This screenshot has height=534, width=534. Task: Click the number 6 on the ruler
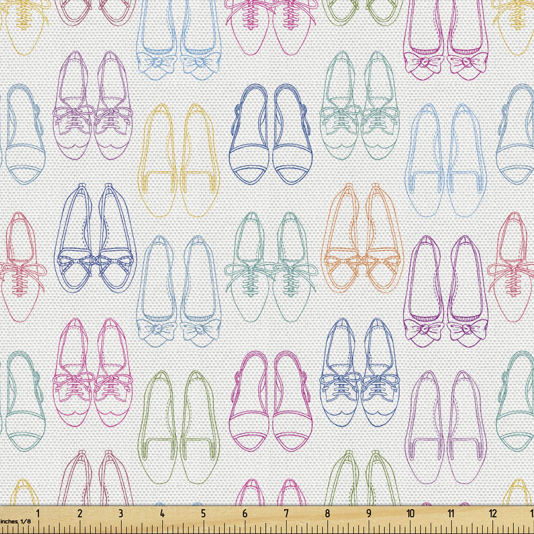click(x=245, y=513)
